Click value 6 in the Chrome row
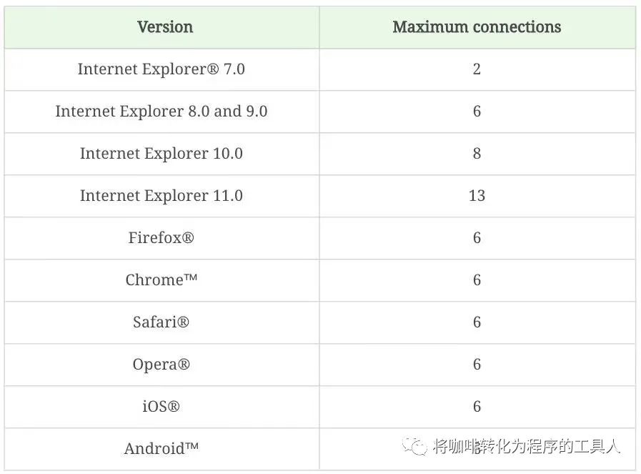This screenshot has width=641, height=474. tap(477, 280)
